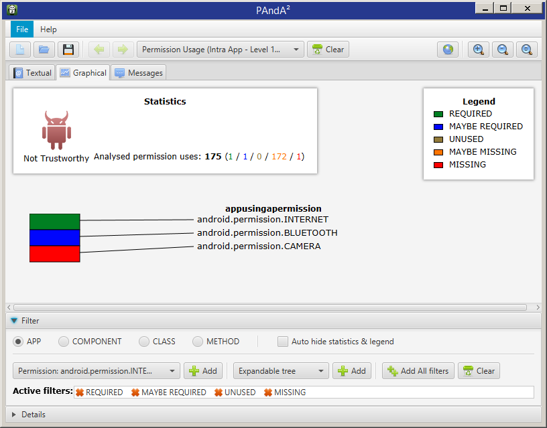The image size is (547, 428).
Task: Open a file using the folder icon
Action: 44,49
